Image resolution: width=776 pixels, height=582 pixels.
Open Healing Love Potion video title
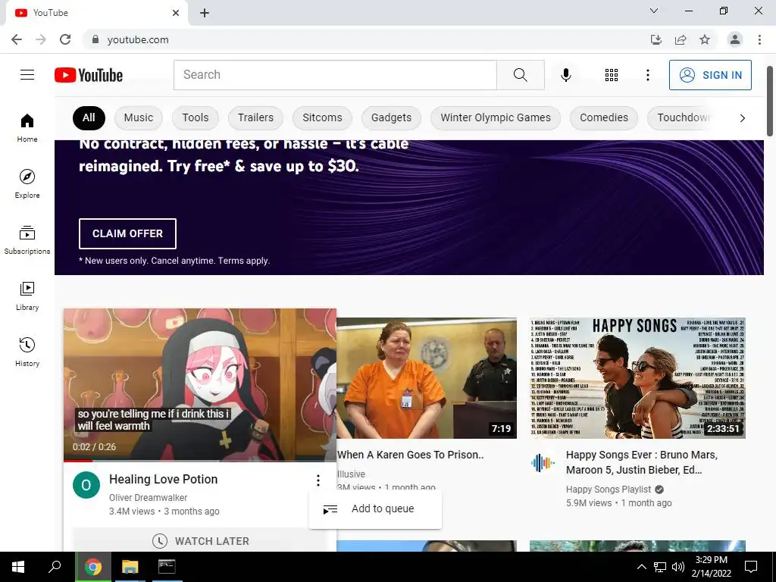click(x=164, y=479)
